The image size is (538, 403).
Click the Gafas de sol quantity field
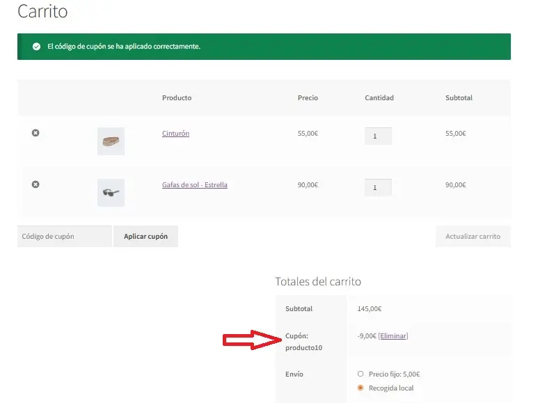[378, 188]
